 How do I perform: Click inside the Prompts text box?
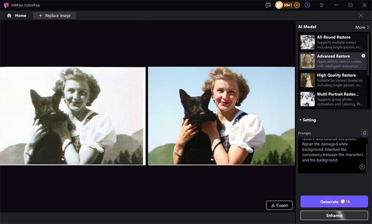click(333, 155)
